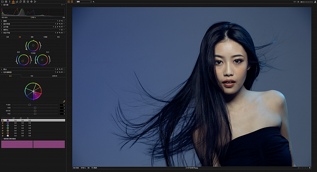317x172 pixels.
Task: Toggle the dark blue color range checkbox
Action: (x=3, y=123)
